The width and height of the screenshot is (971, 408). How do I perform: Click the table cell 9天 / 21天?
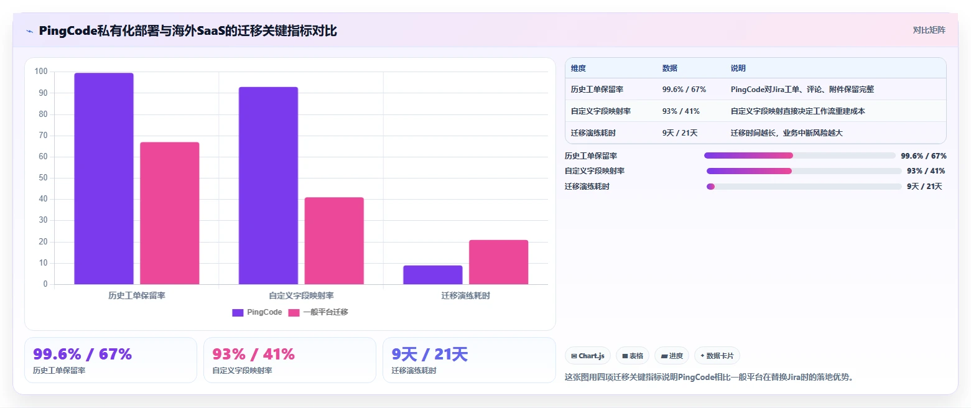tap(680, 133)
